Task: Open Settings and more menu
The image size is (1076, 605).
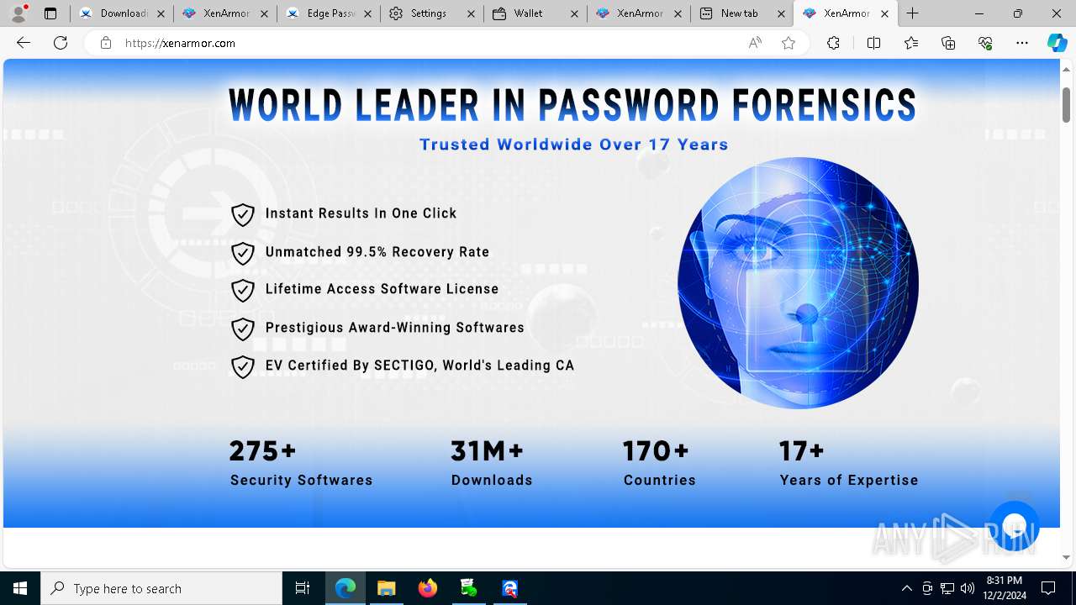Action: coord(1022,43)
